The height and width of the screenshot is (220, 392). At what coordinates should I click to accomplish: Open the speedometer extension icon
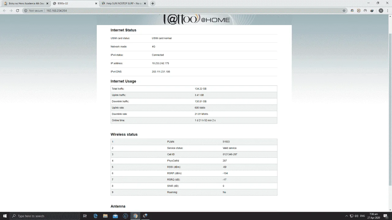pos(365,10)
